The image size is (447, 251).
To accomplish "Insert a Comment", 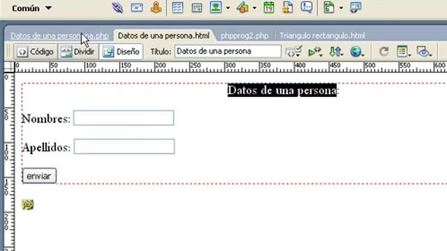I will point(307,7).
